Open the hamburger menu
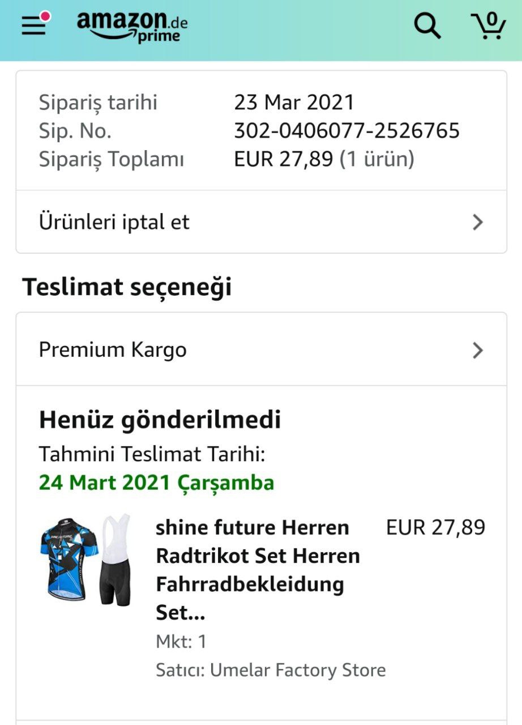Image resolution: width=522 pixels, height=725 pixels. (34, 25)
